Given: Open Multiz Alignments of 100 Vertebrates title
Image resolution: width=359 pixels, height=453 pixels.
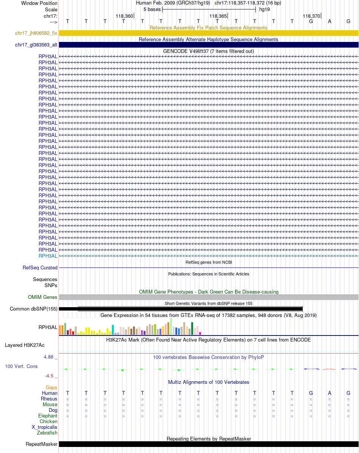Looking at the screenshot, I should [208, 382].
